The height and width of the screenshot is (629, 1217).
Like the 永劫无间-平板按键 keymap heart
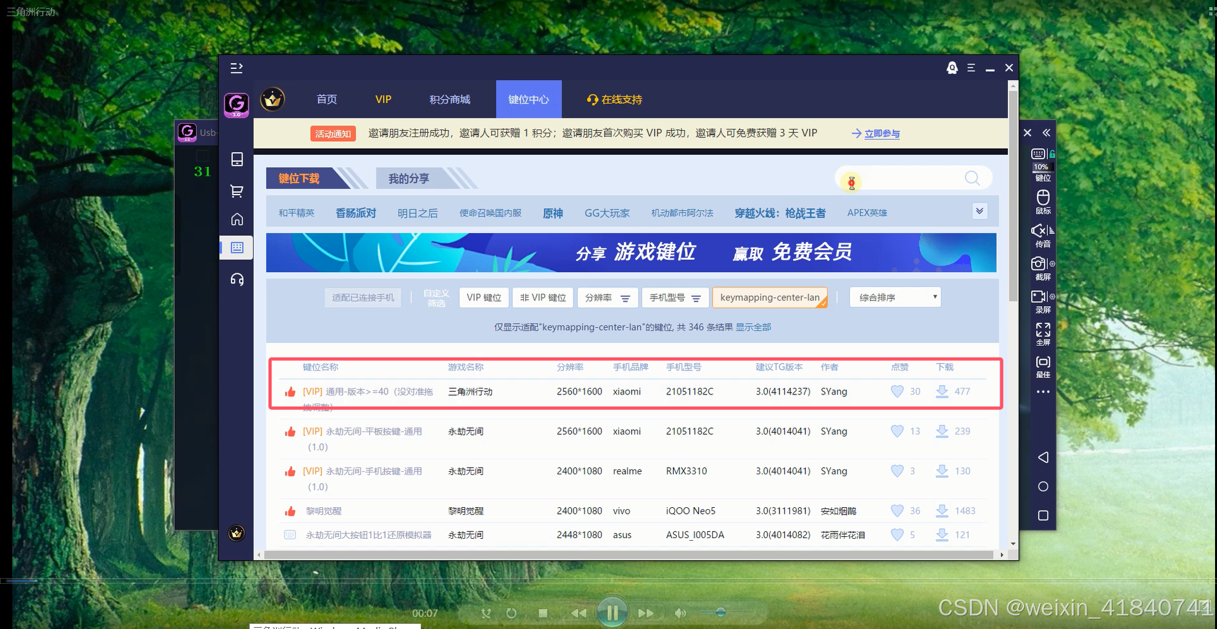[x=897, y=431]
